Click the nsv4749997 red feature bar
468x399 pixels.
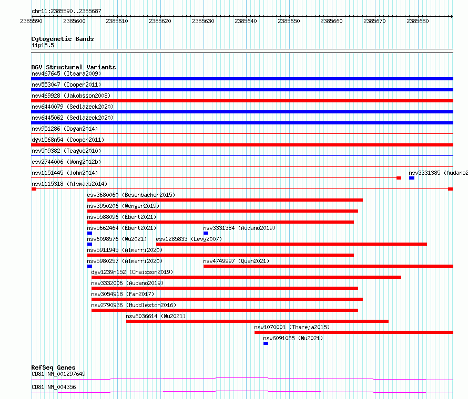point(328,266)
